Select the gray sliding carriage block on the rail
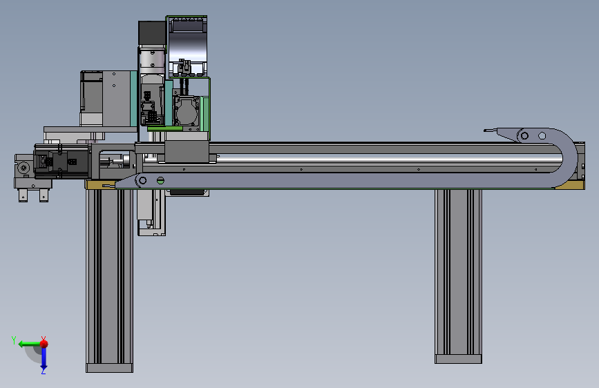Image resolution: width=599 pixels, height=388 pixels. point(187,151)
